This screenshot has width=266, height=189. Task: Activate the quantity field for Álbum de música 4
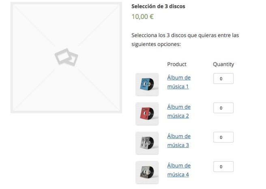pyautogui.click(x=223, y=167)
